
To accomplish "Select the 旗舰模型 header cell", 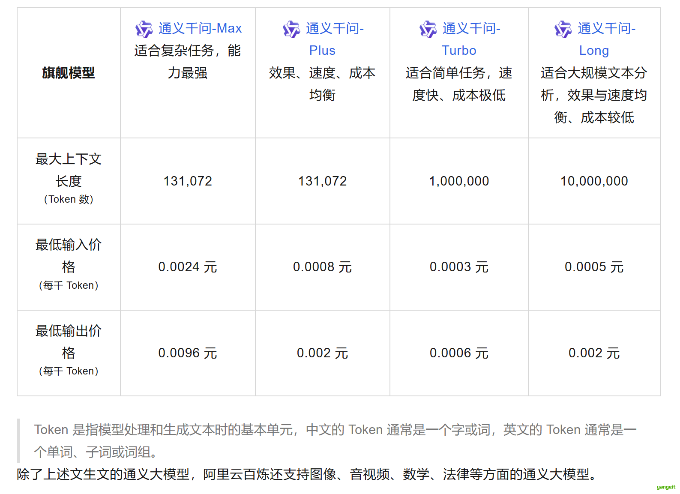I will pyautogui.click(x=69, y=73).
